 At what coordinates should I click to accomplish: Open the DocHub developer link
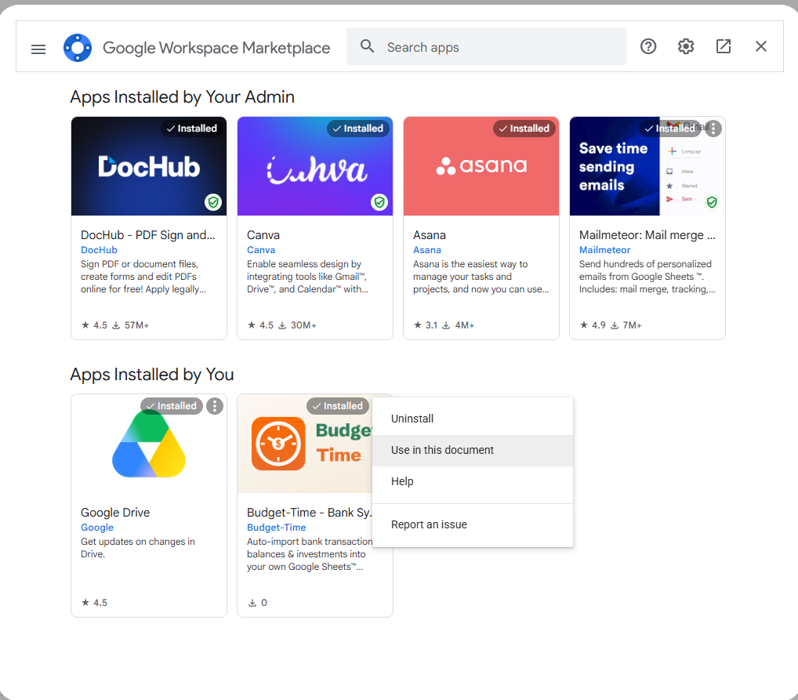[x=99, y=250]
